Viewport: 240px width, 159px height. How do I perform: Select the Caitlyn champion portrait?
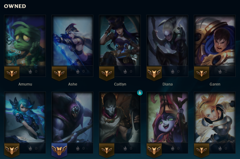point(120,41)
